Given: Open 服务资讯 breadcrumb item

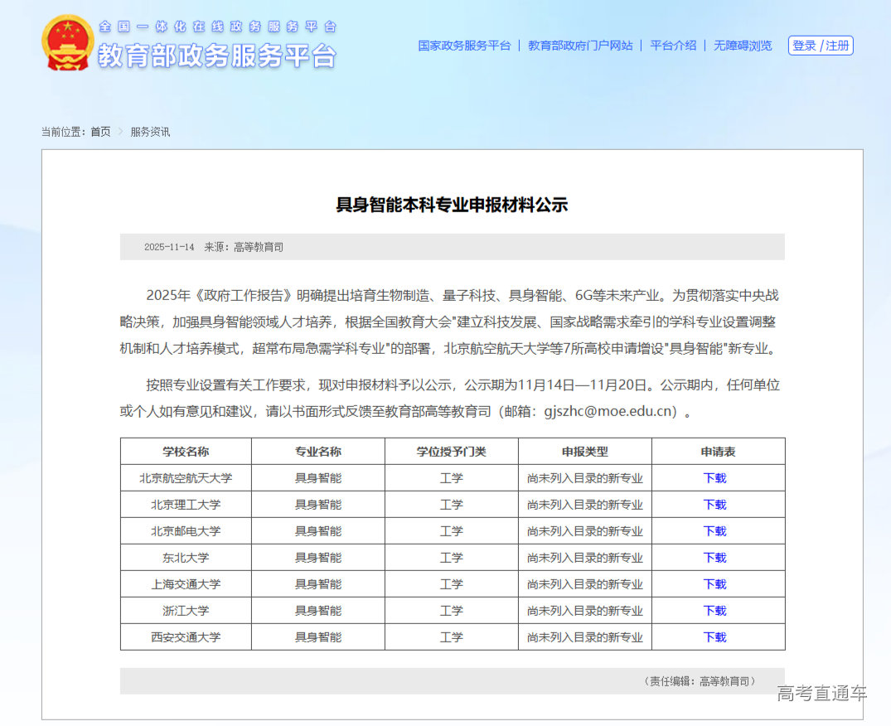Looking at the screenshot, I should (149, 131).
